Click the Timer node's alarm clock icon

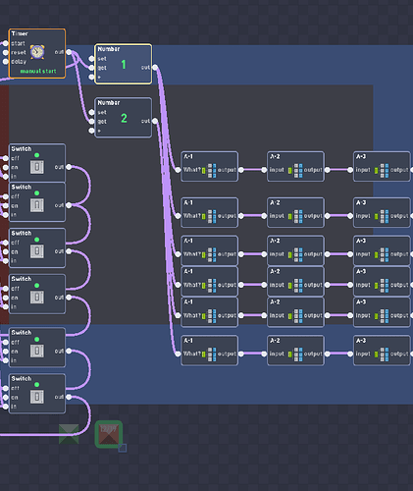coord(37,52)
